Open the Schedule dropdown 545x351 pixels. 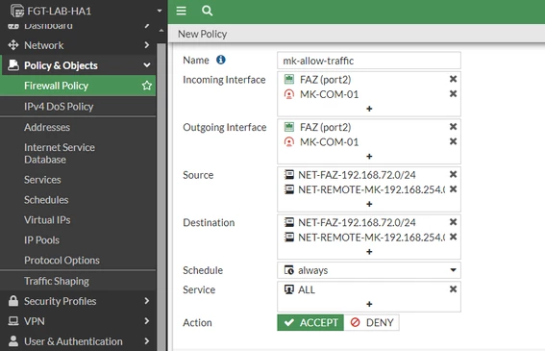pos(369,270)
